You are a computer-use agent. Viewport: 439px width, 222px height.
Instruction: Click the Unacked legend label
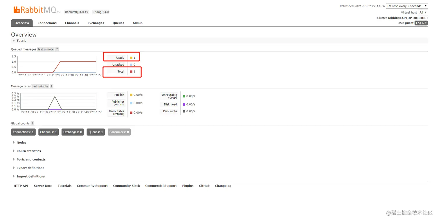[118, 65]
